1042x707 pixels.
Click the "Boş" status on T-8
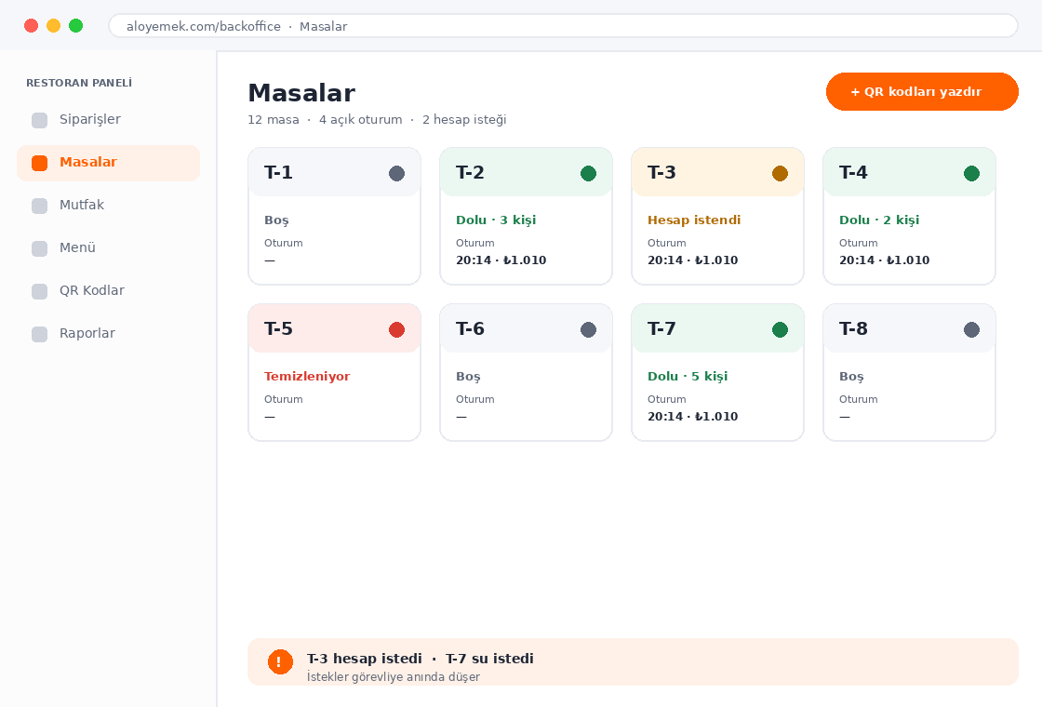[851, 377]
